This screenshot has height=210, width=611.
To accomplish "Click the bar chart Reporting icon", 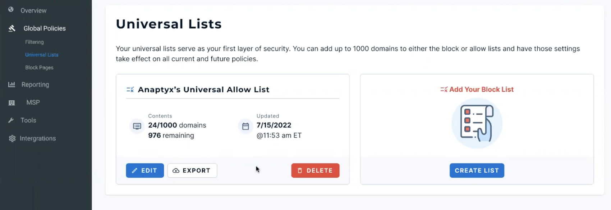I will tap(12, 84).
